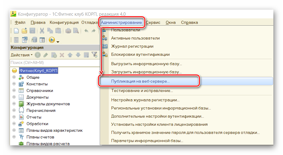The width and height of the screenshot is (283, 155).
Task: Click the Open file folder icon
Action: (24, 31)
